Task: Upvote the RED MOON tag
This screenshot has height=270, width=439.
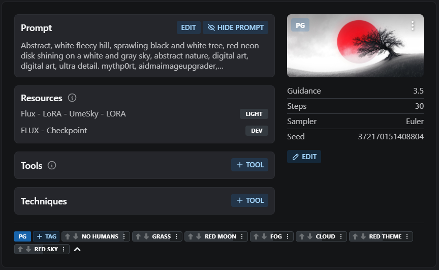Action: 190,236
